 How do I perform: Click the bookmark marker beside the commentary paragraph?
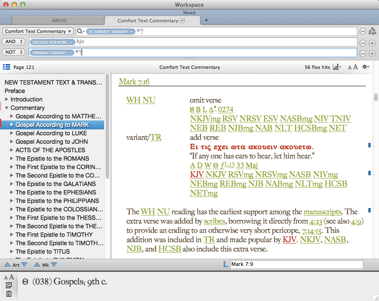369,211
